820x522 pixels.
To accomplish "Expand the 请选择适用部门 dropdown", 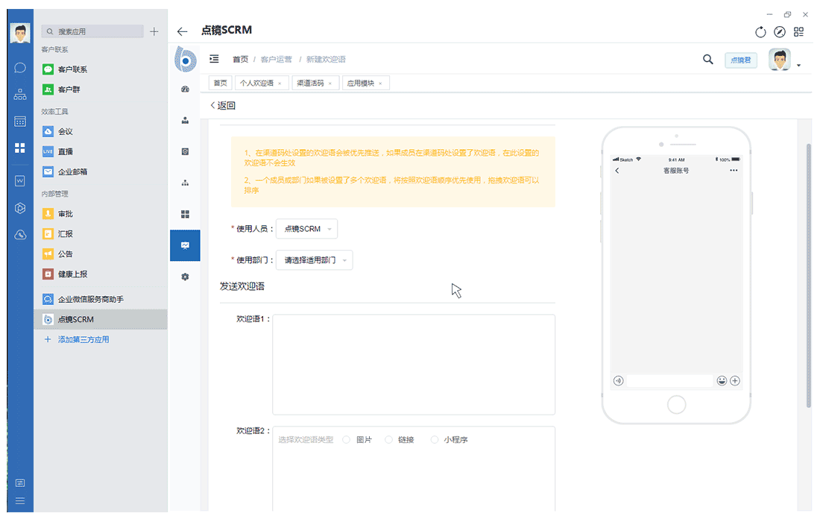I will (x=314, y=260).
